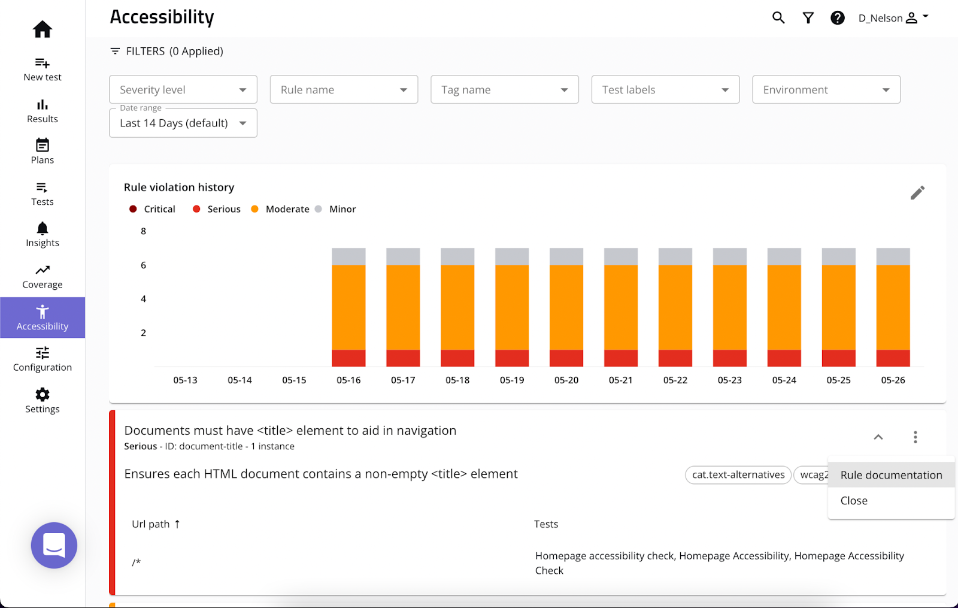Click the search magnifier icon
Viewport: 958px width, 608px height.
point(778,18)
